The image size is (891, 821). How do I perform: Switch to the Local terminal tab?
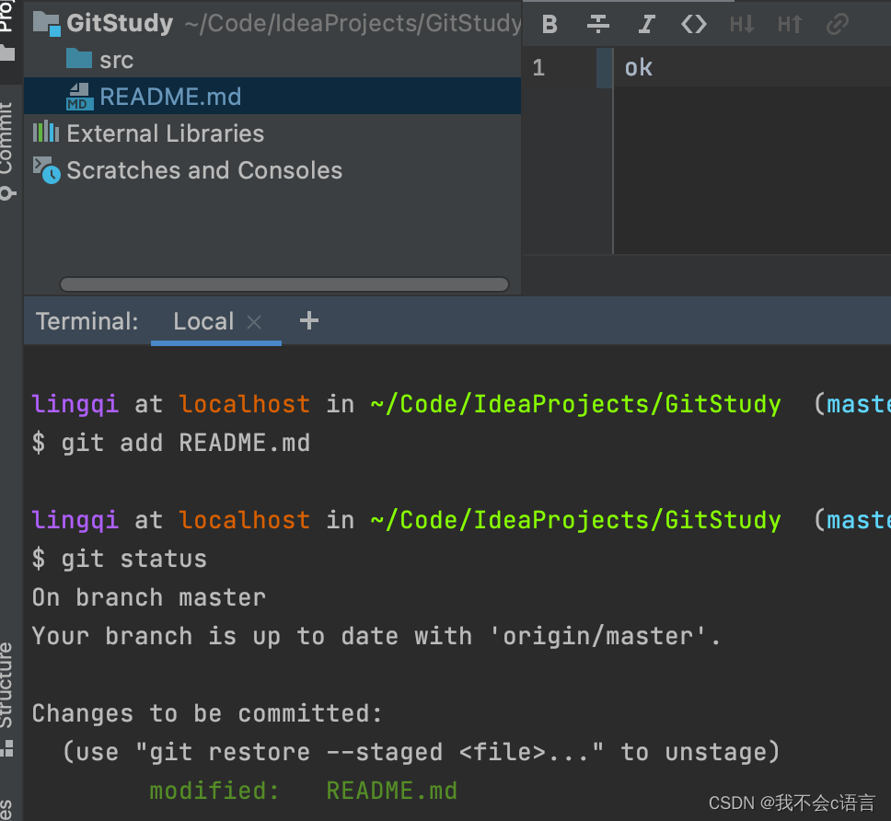click(203, 321)
